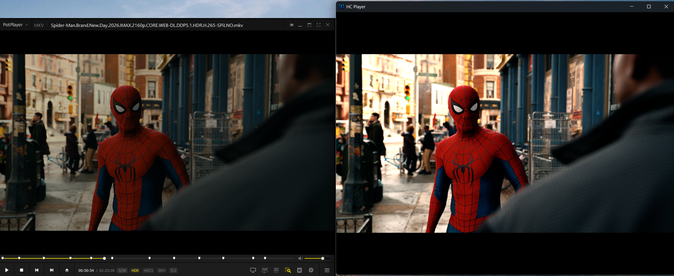Toggle the S/W decoder indicator
Viewport: 674px width, 276px height.
(x=122, y=270)
